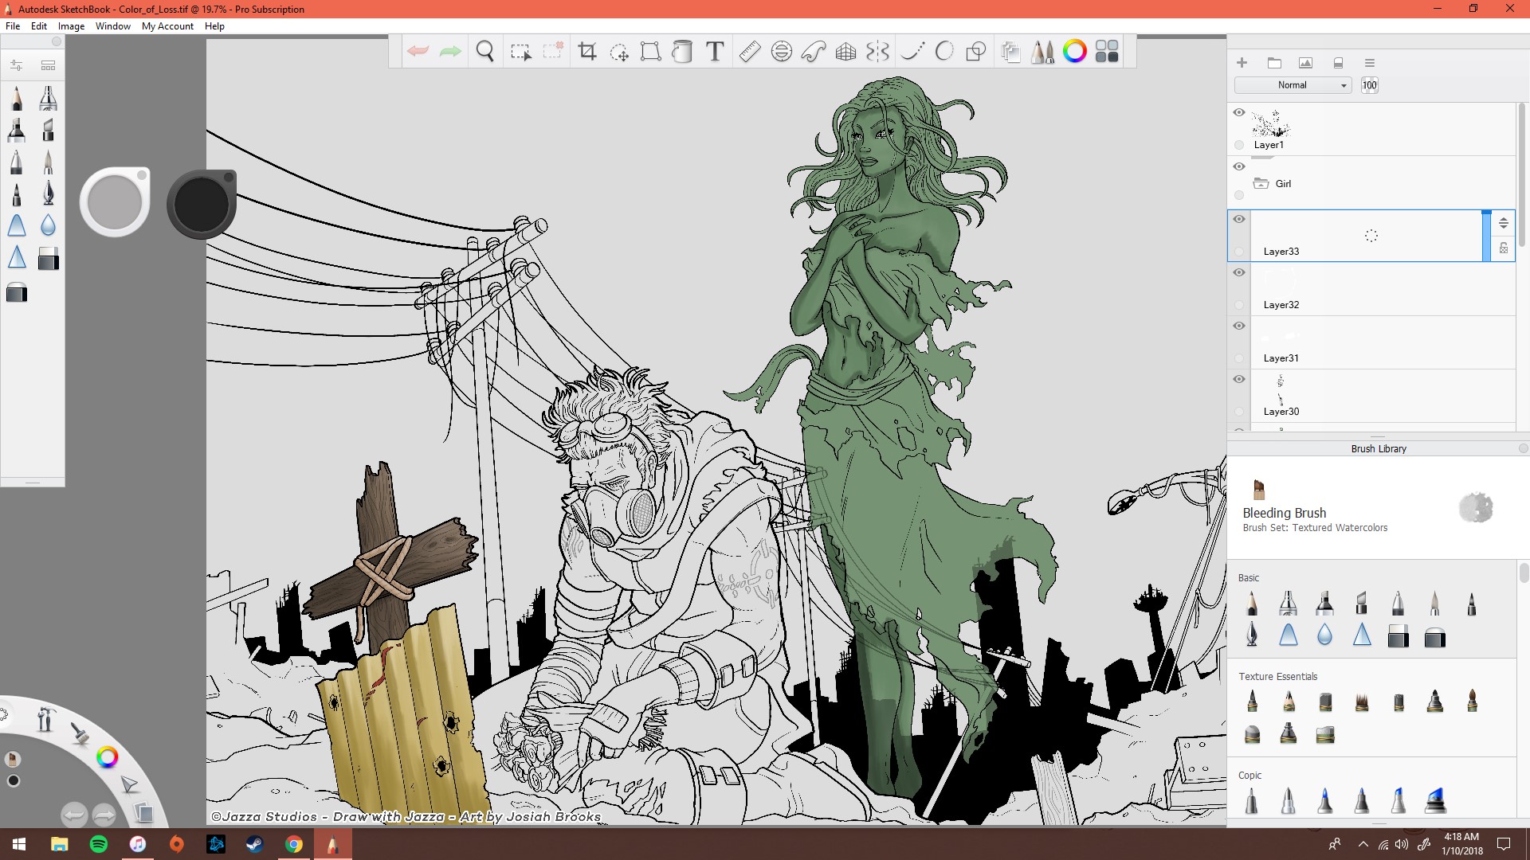Image resolution: width=1530 pixels, height=860 pixels.
Task: Click the layer opacity value 100
Action: click(x=1369, y=85)
